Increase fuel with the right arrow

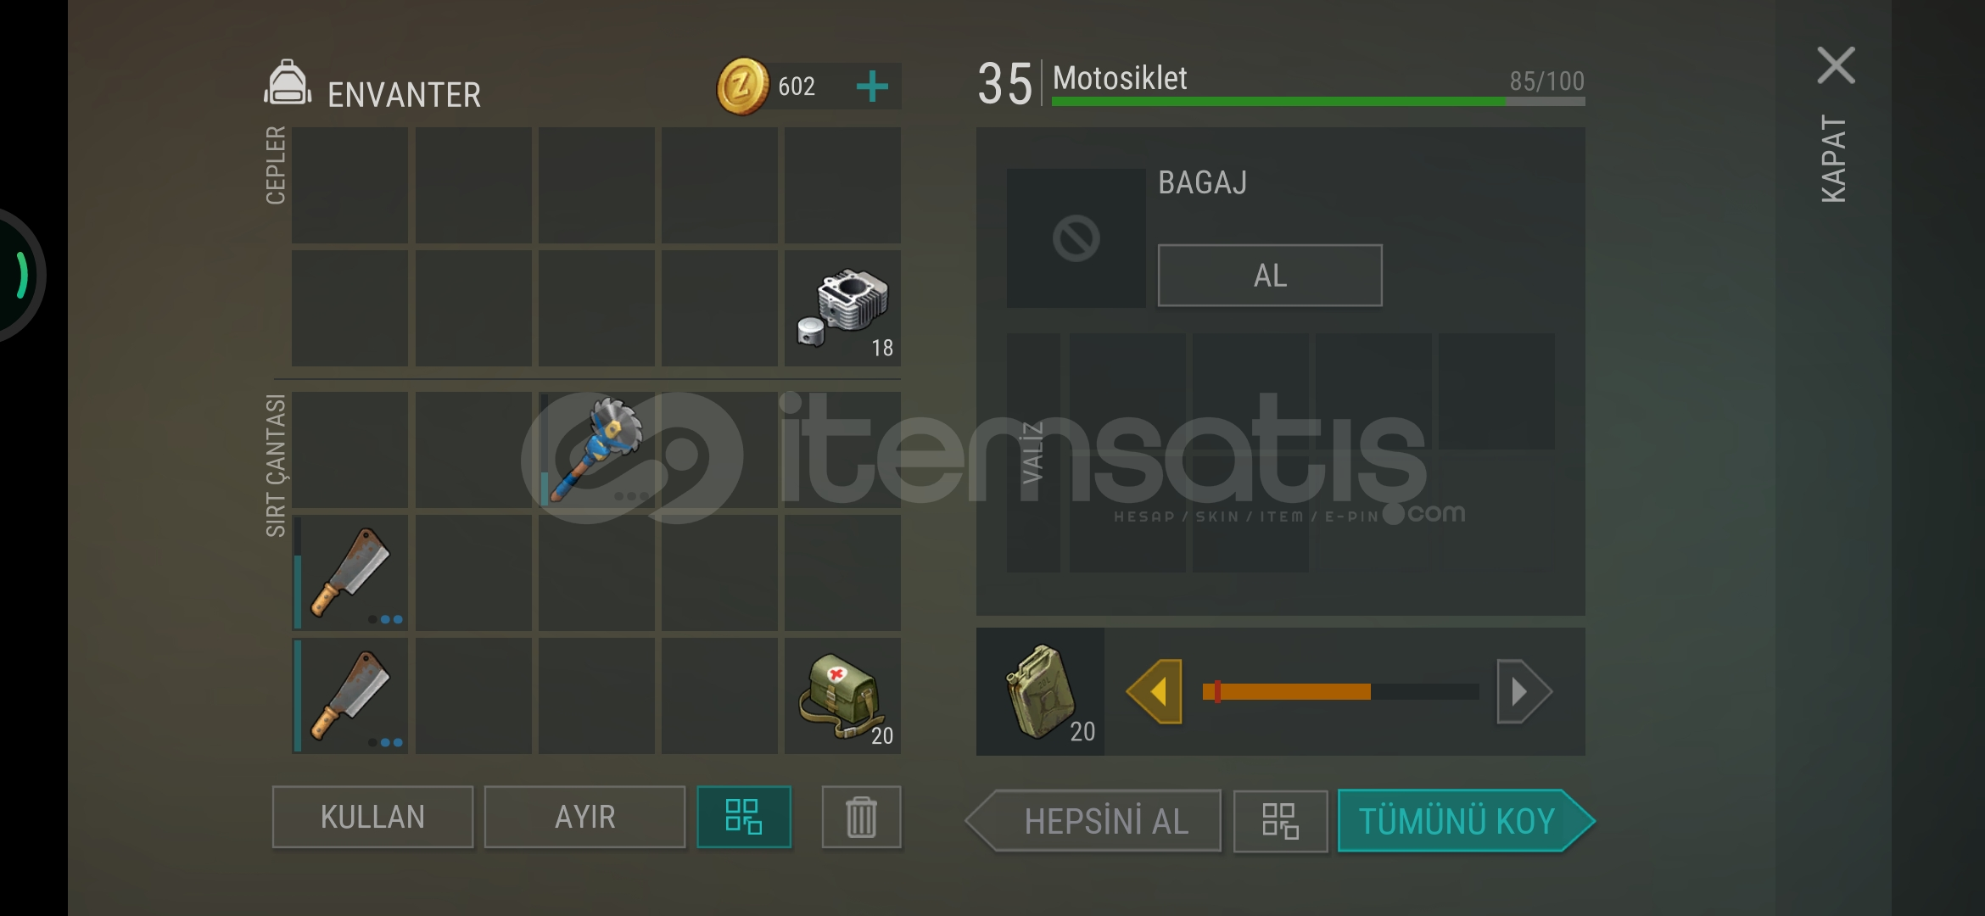tap(1524, 691)
